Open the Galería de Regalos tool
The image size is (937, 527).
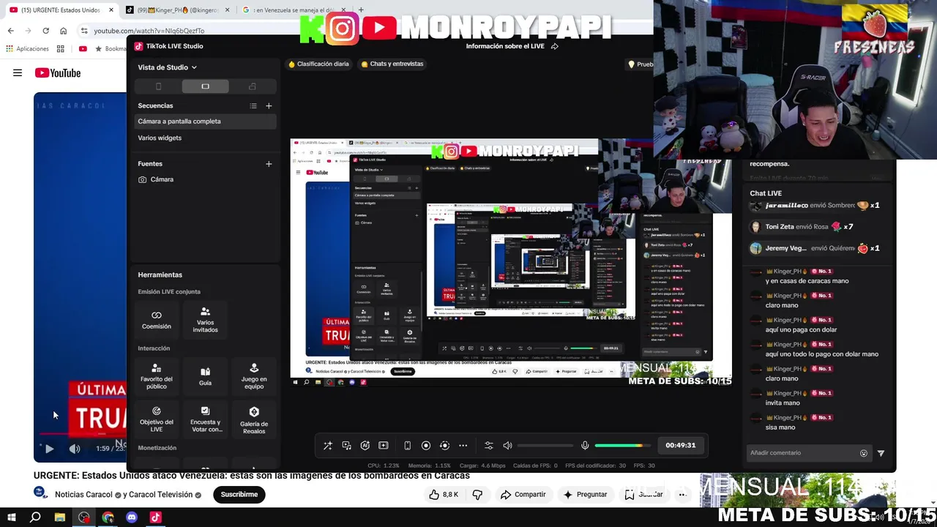pos(254,419)
